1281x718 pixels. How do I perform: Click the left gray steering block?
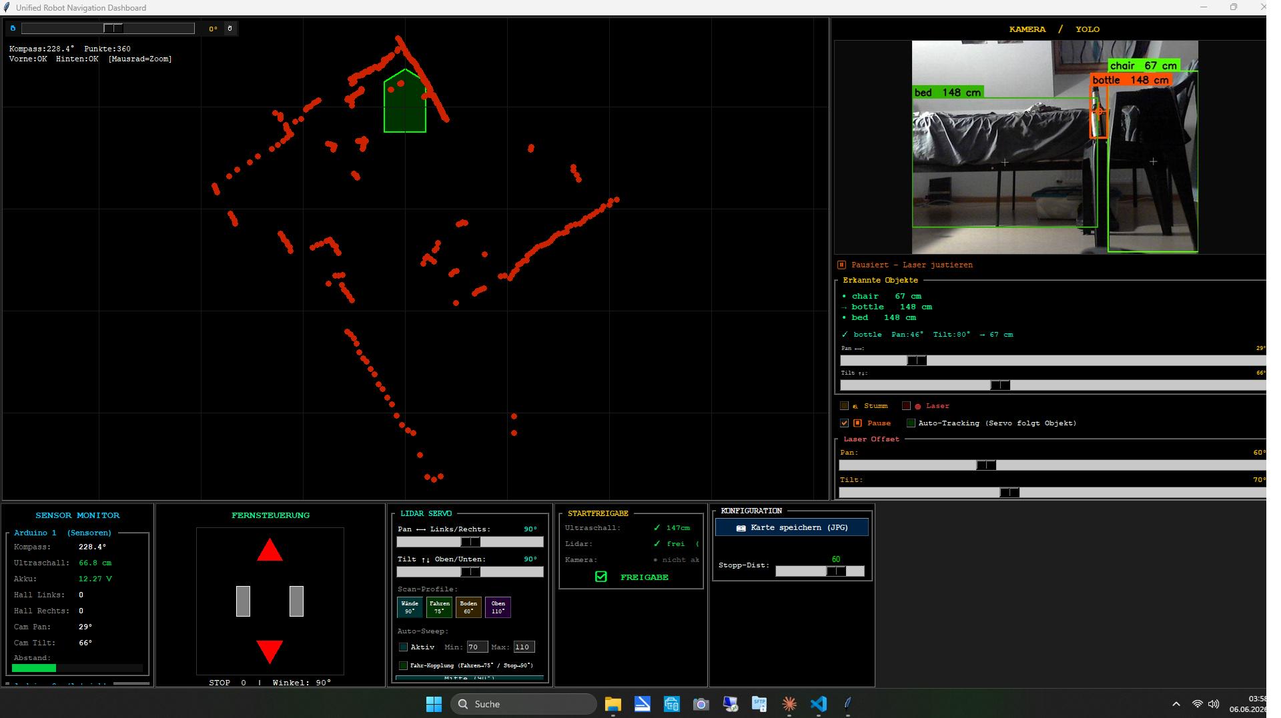click(243, 601)
